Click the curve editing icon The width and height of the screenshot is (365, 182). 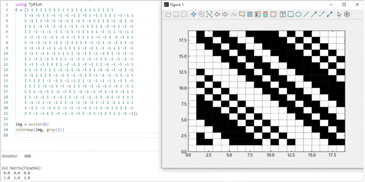[234, 14]
